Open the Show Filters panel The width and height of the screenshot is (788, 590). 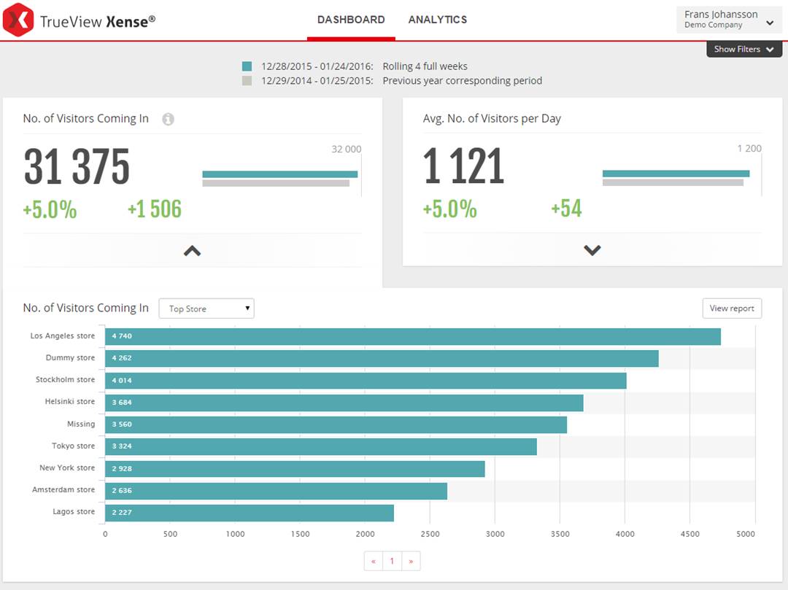coord(743,49)
